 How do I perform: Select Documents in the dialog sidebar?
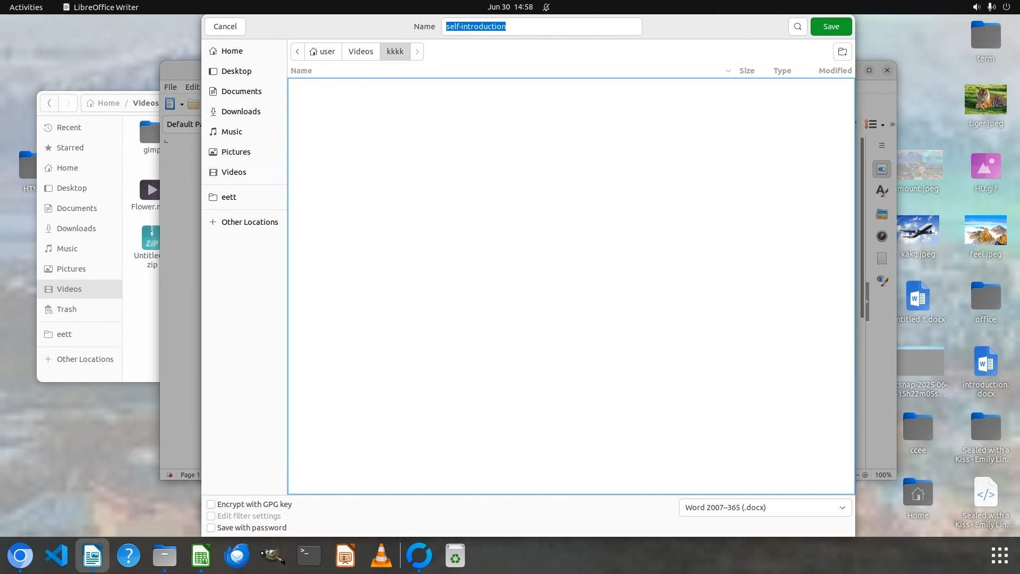pyautogui.click(x=241, y=91)
